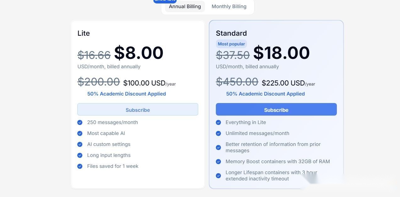Viewport: 400px width, 197px height.
Task: Click the Standard plan's Academic Discount Applied text
Action: point(266,94)
